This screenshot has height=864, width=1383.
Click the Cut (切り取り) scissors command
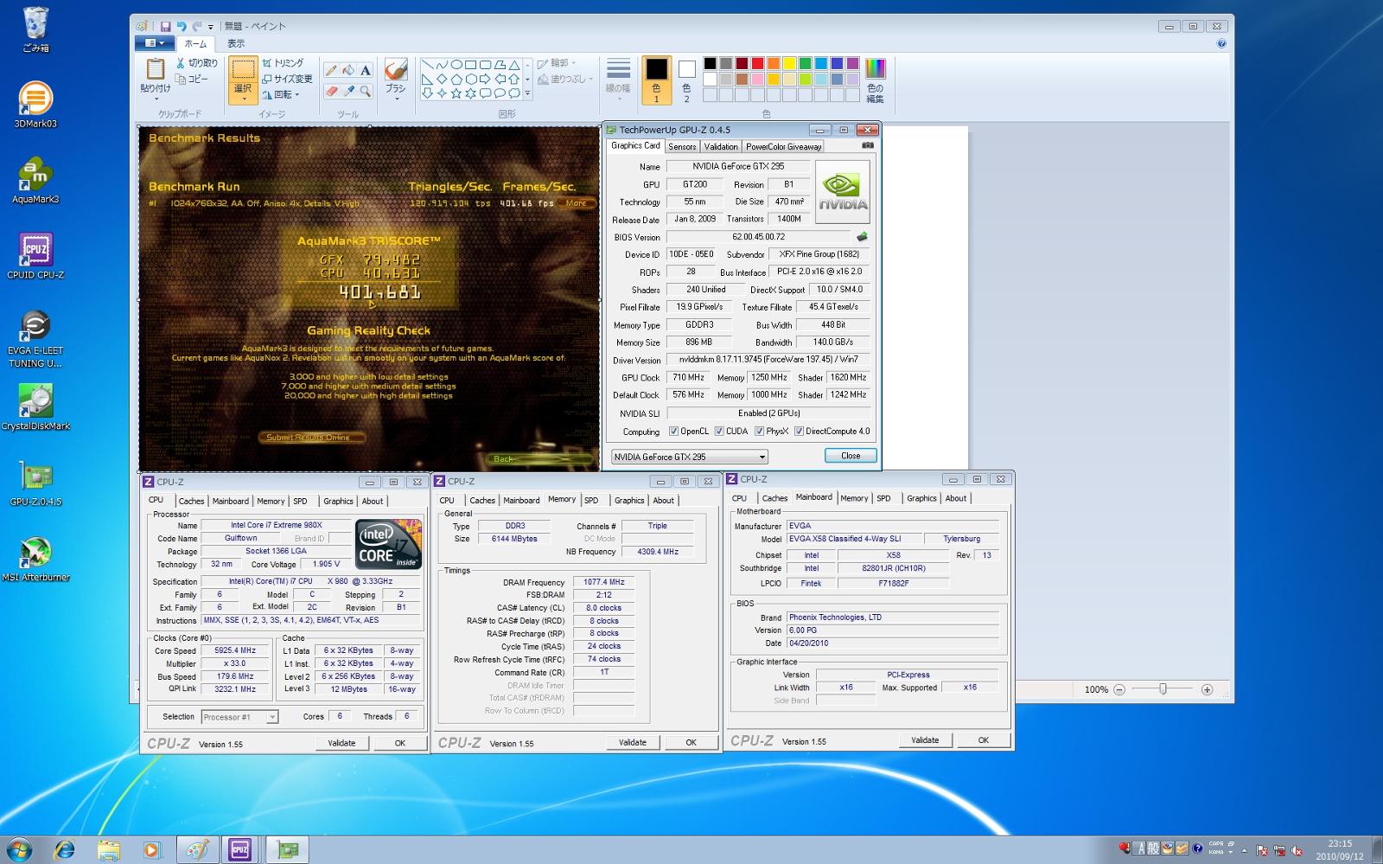tap(197, 63)
